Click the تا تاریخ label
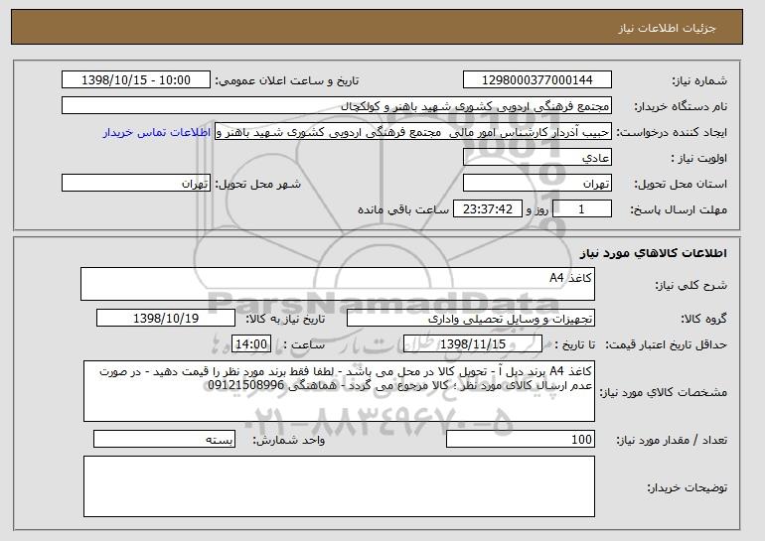 (x=575, y=344)
